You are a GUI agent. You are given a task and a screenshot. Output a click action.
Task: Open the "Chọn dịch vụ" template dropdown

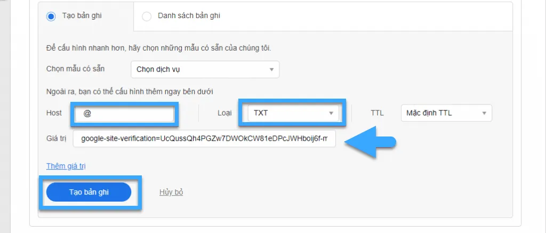coord(205,69)
